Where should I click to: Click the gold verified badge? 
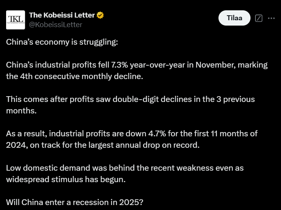tap(100, 15)
